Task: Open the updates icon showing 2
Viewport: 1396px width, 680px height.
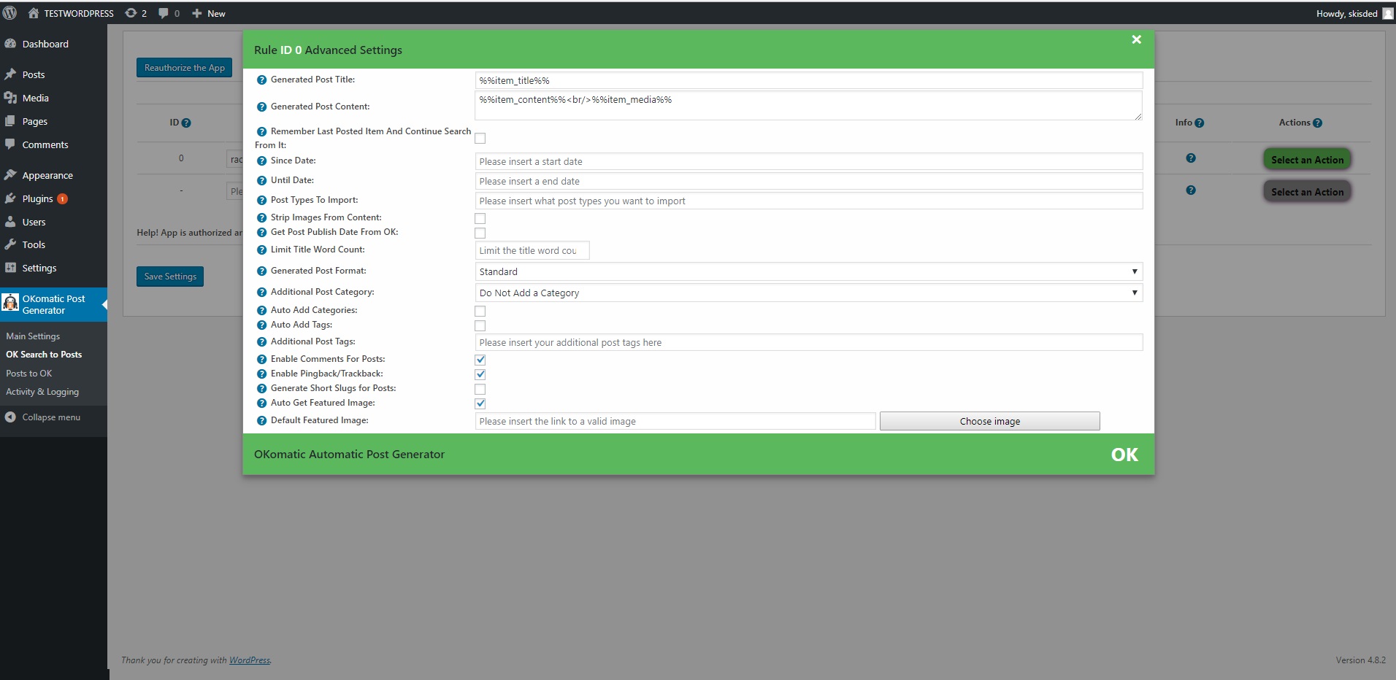Action: tap(136, 13)
